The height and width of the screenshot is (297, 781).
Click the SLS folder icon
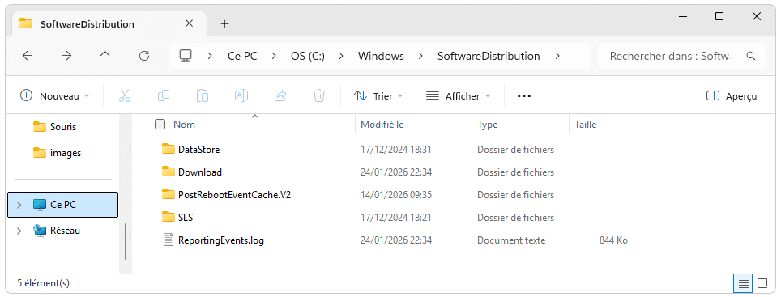pyautogui.click(x=169, y=218)
